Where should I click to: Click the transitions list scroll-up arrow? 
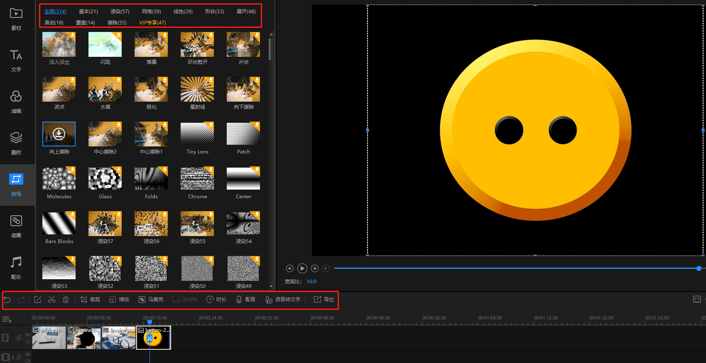click(271, 34)
